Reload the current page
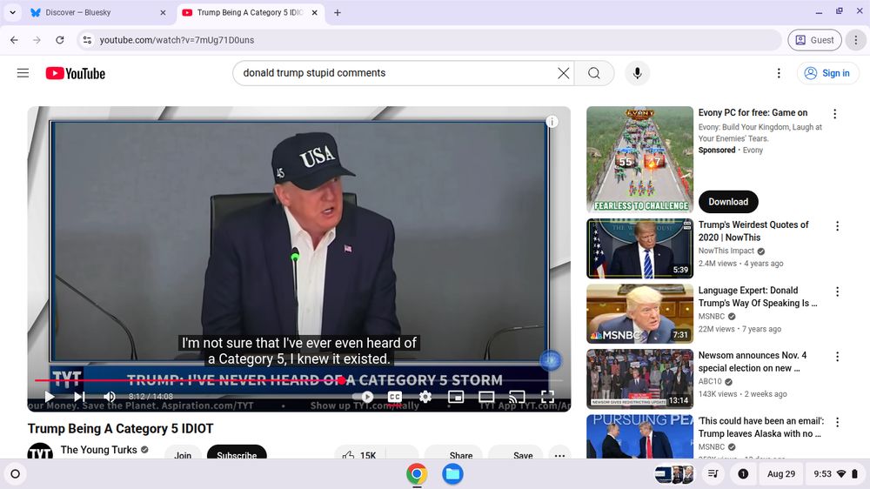870x489 pixels. pyautogui.click(x=60, y=40)
